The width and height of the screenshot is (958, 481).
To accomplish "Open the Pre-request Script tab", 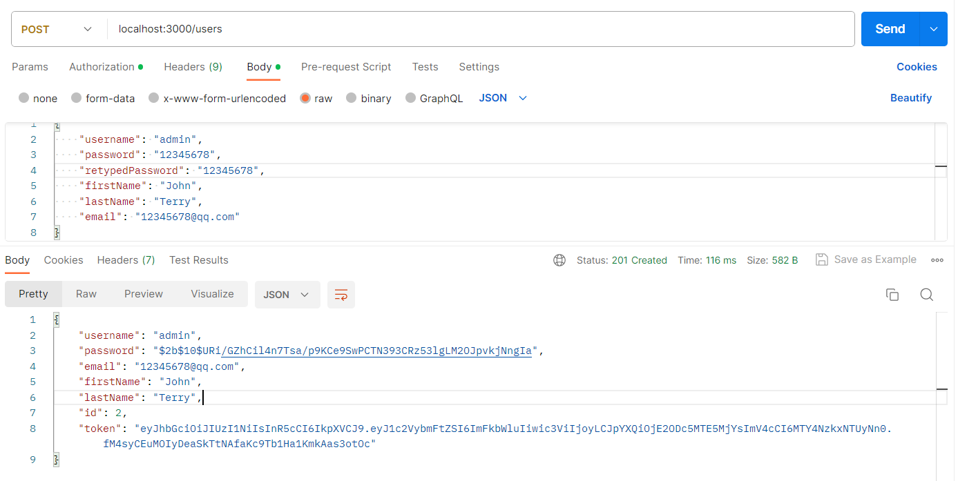I will tap(346, 67).
